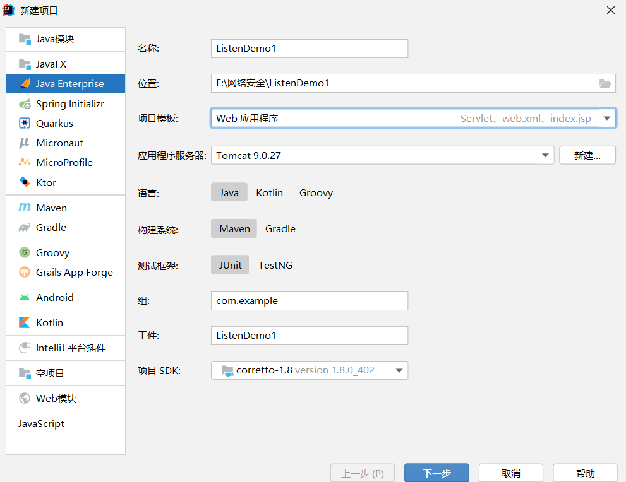This screenshot has width=626, height=482.
Task: Select Web模块 in the project list
Action: (66, 398)
